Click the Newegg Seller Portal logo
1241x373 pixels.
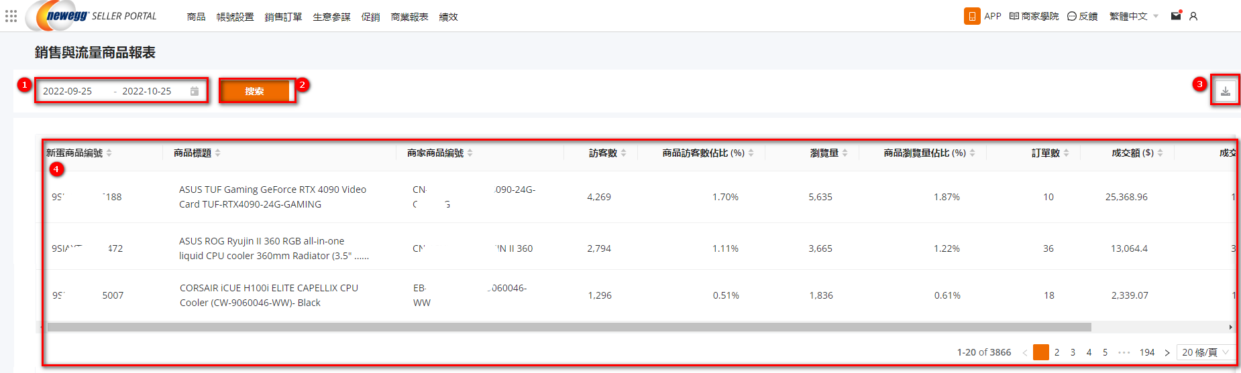(x=91, y=16)
